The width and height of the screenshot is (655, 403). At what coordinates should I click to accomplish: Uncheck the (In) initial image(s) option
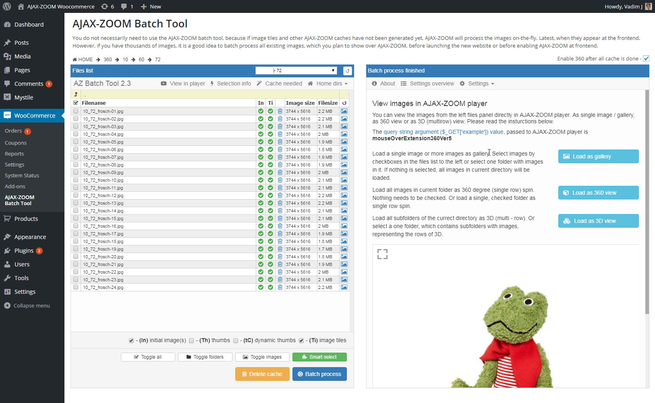pos(131,341)
